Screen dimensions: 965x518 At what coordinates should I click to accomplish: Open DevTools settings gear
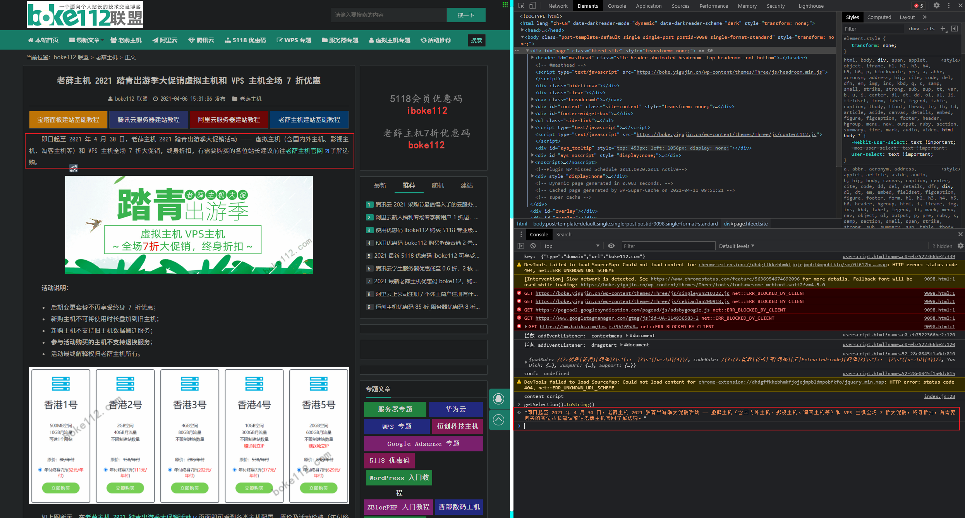click(x=936, y=6)
